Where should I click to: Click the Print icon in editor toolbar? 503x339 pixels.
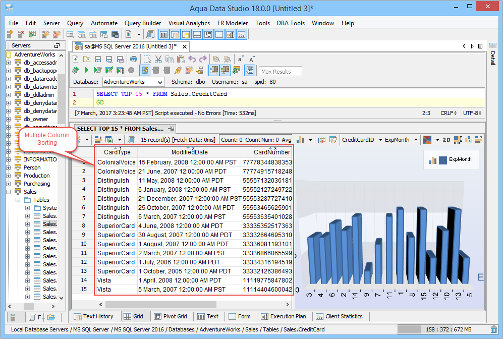coord(134,59)
